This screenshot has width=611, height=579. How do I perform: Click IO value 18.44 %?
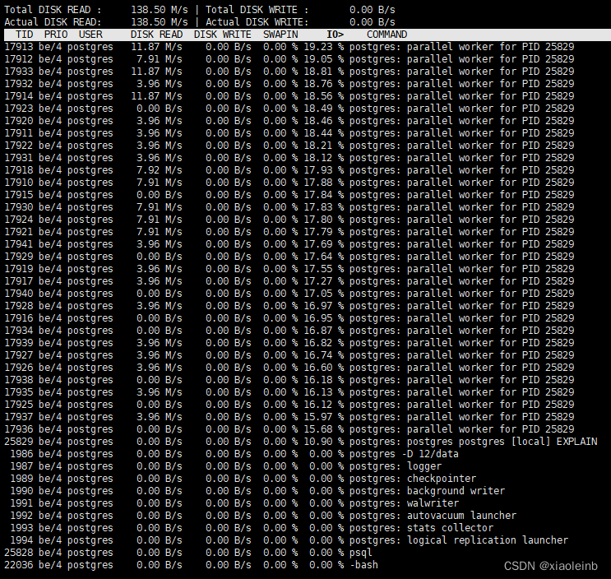324,133
